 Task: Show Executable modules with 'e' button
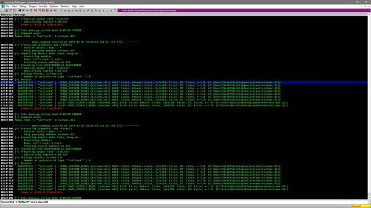(x=65, y=10)
